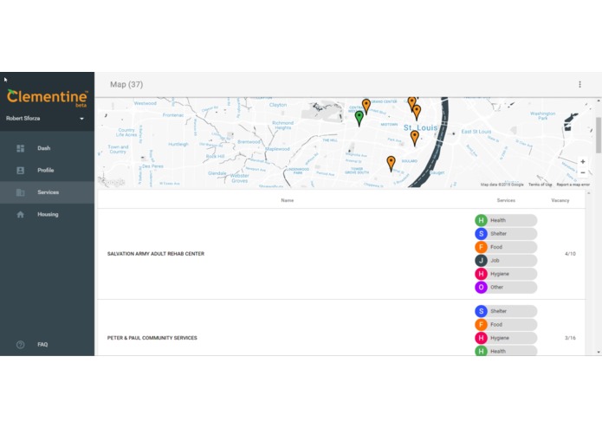
Task: Click the Clayton map label
Action: [x=278, y=105]
